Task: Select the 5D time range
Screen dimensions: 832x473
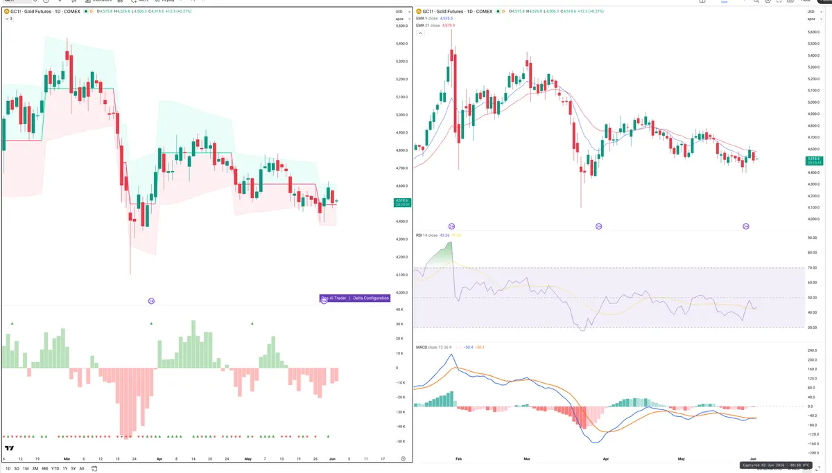Action: (17, 468)
